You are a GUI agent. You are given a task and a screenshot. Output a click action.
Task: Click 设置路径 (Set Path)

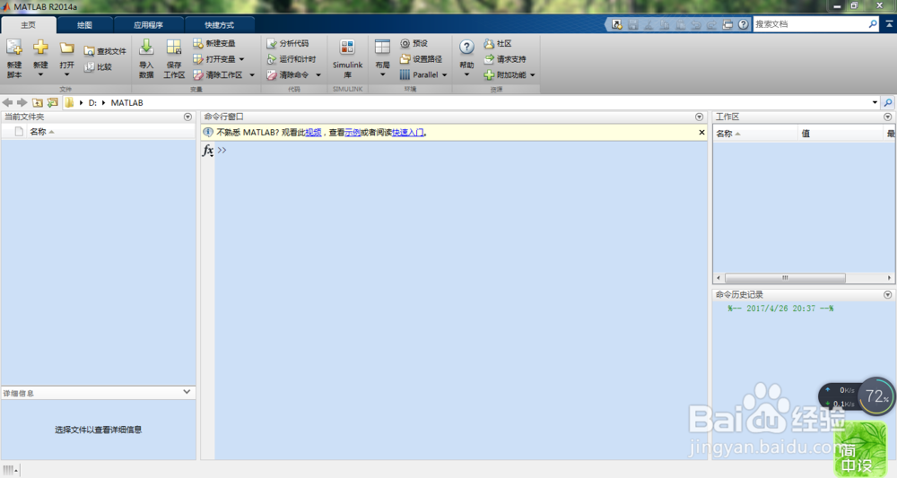pos(421,59)
